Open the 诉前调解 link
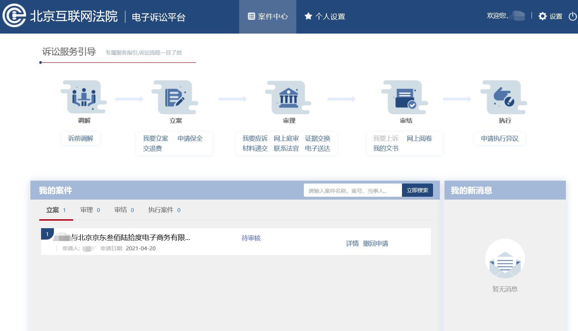578x331 pixels. click(81, 139)
